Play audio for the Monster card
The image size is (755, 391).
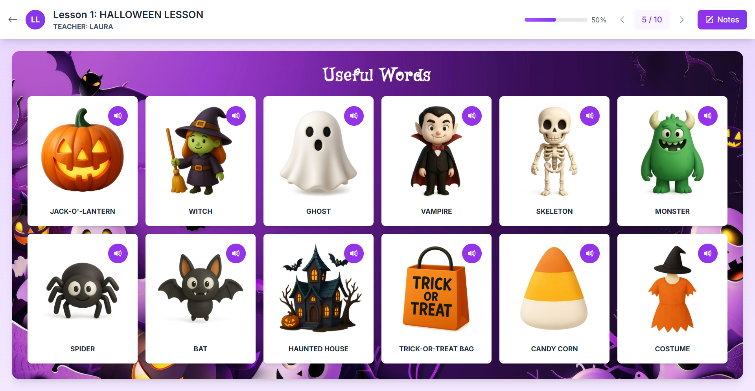708,116
